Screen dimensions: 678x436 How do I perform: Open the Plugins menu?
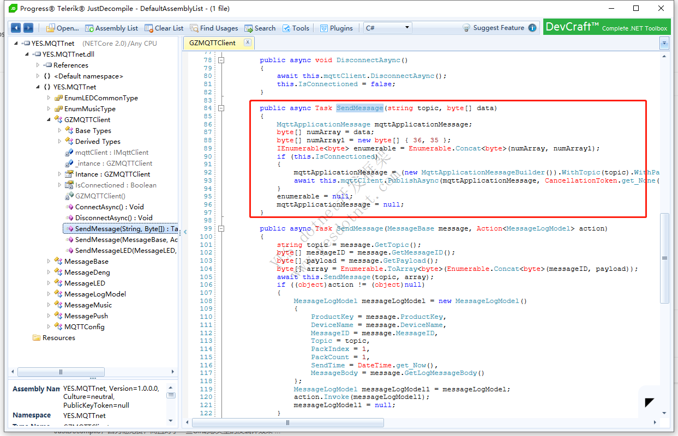click(x=337, y=28)
